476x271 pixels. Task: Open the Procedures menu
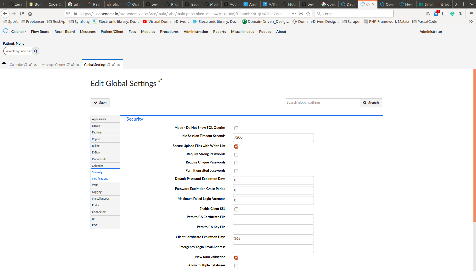(169, 32)
